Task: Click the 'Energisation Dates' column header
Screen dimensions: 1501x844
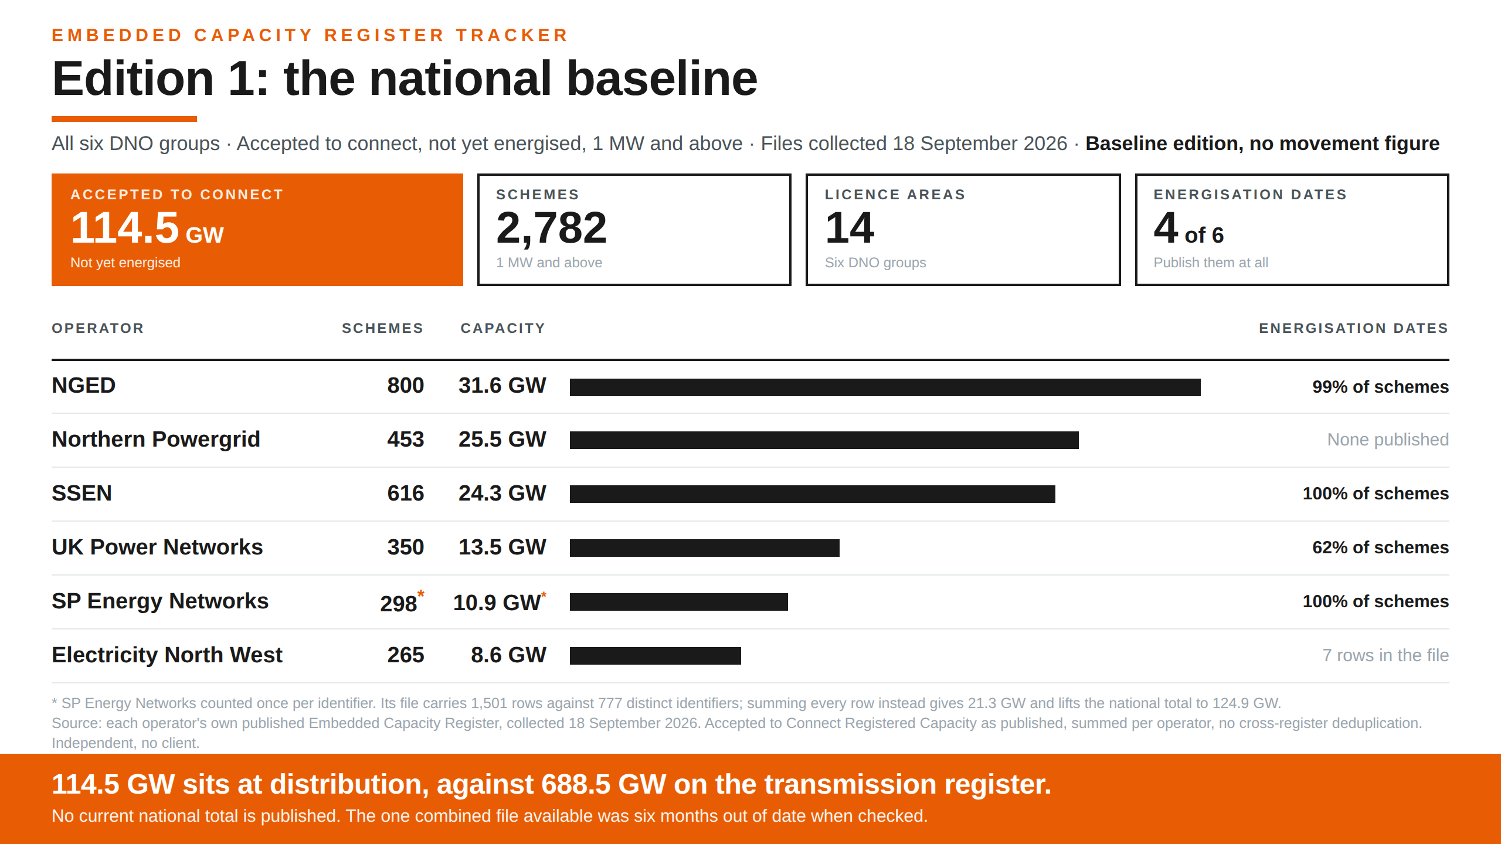Action: [1354, 328]
